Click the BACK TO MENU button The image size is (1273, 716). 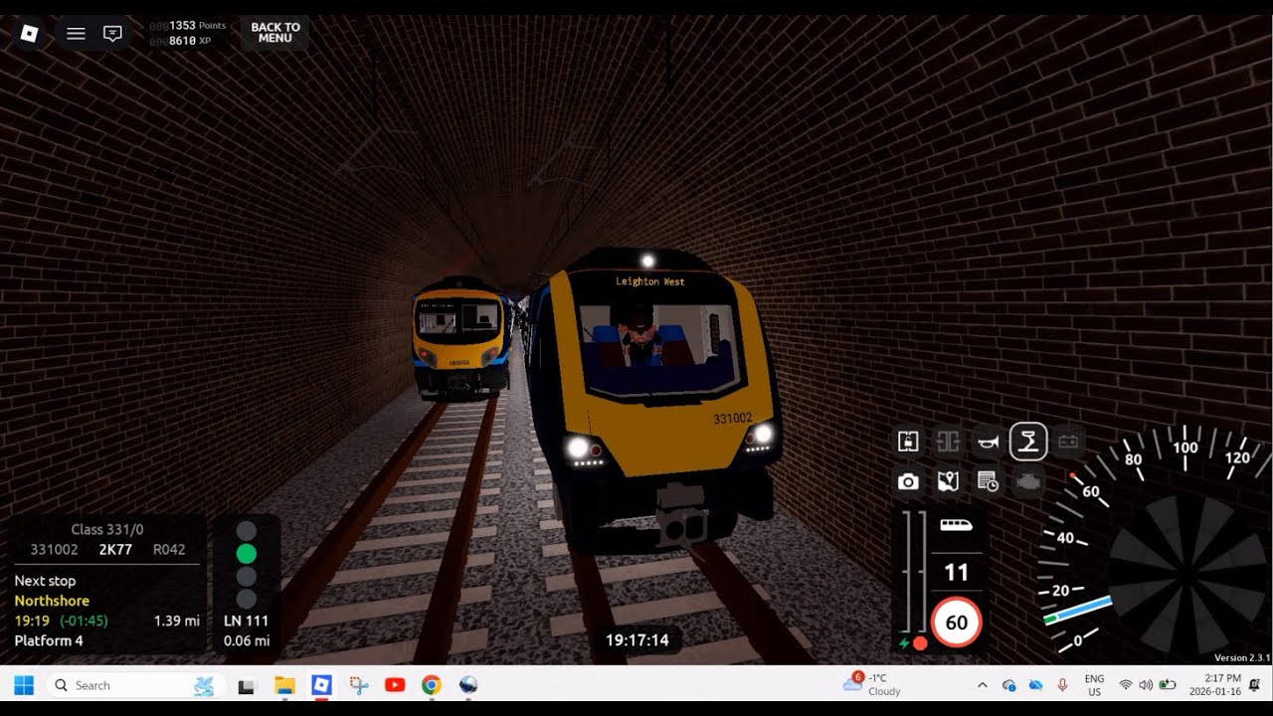(x=275, y=33)
